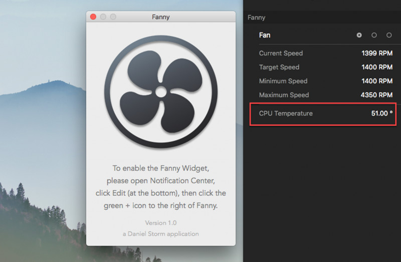This screenshot has height=262, width=401.
Task: Click the greyed-out zoom window button
Action: click(x=113, y=17)
